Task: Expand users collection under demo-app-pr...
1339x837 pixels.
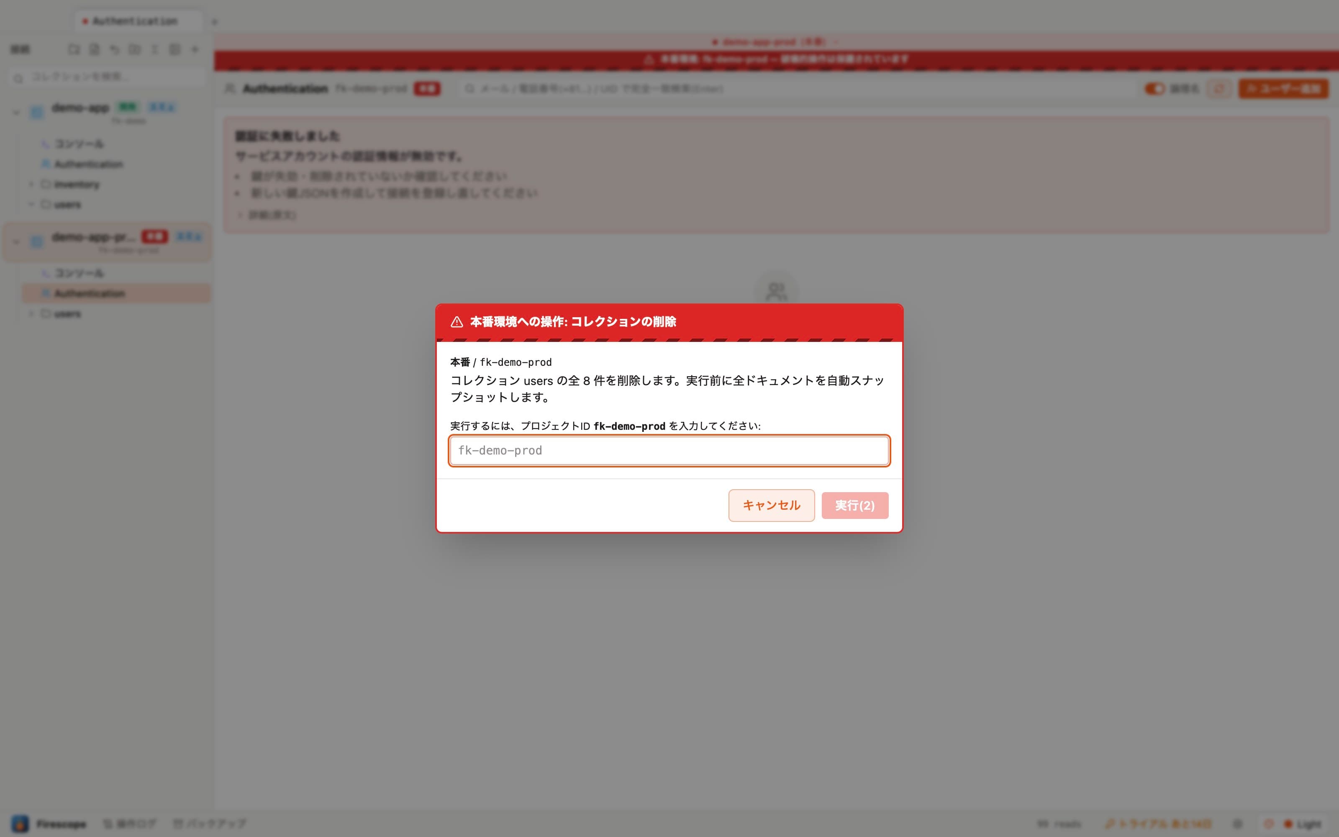Action: [x=31, y=314]
